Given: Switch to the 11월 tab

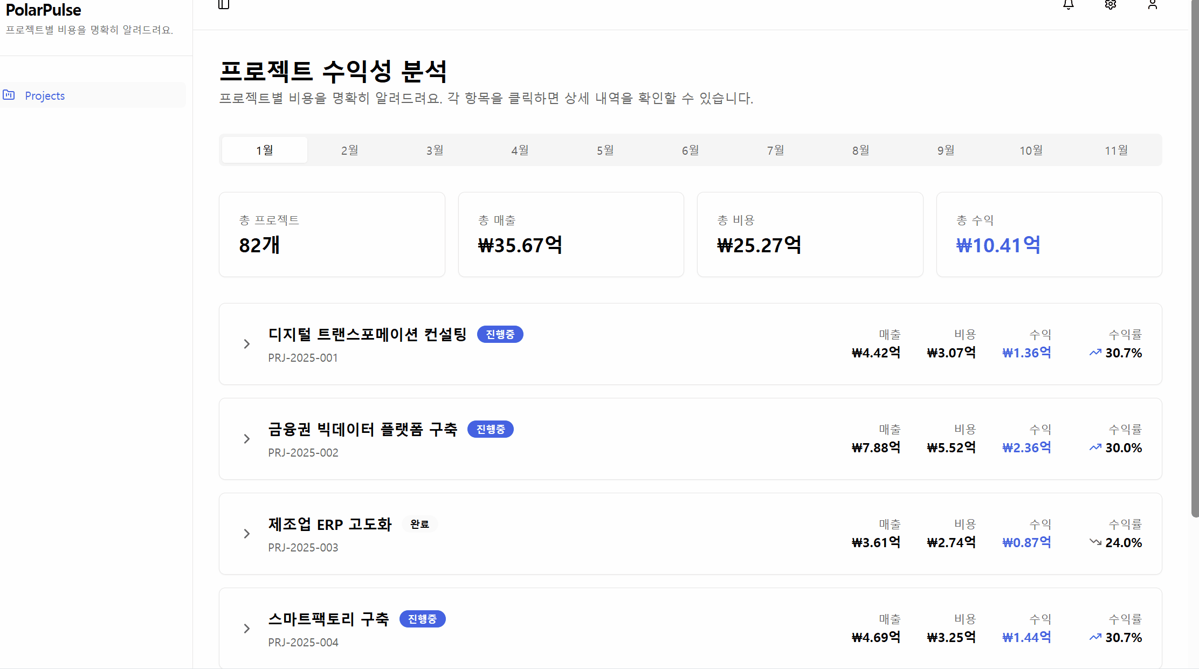Looking at the screenshot, I should pos(1116,150).
